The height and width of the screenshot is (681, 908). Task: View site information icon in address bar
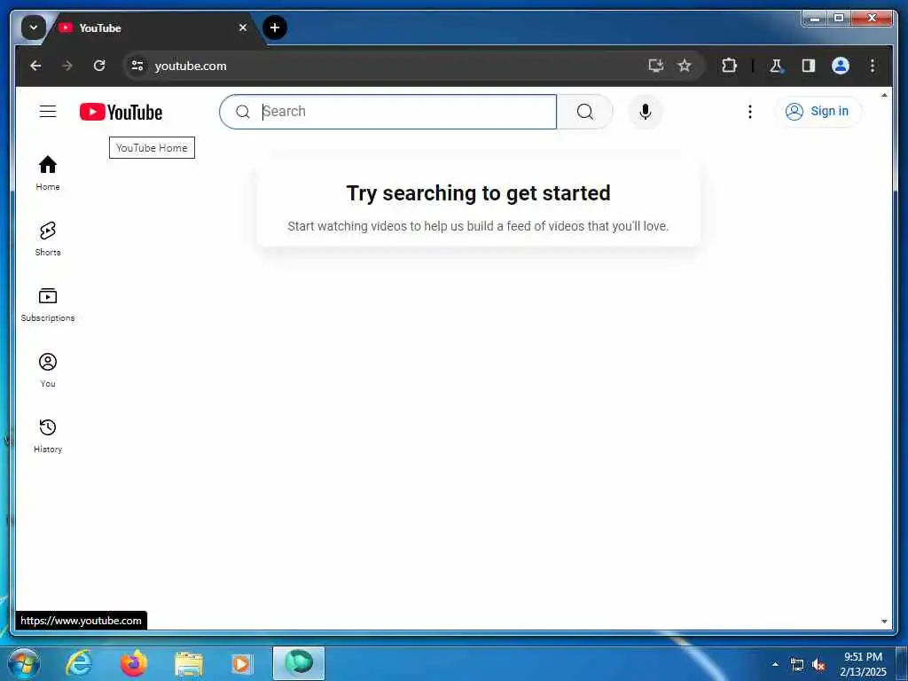[x=137, y=66]
